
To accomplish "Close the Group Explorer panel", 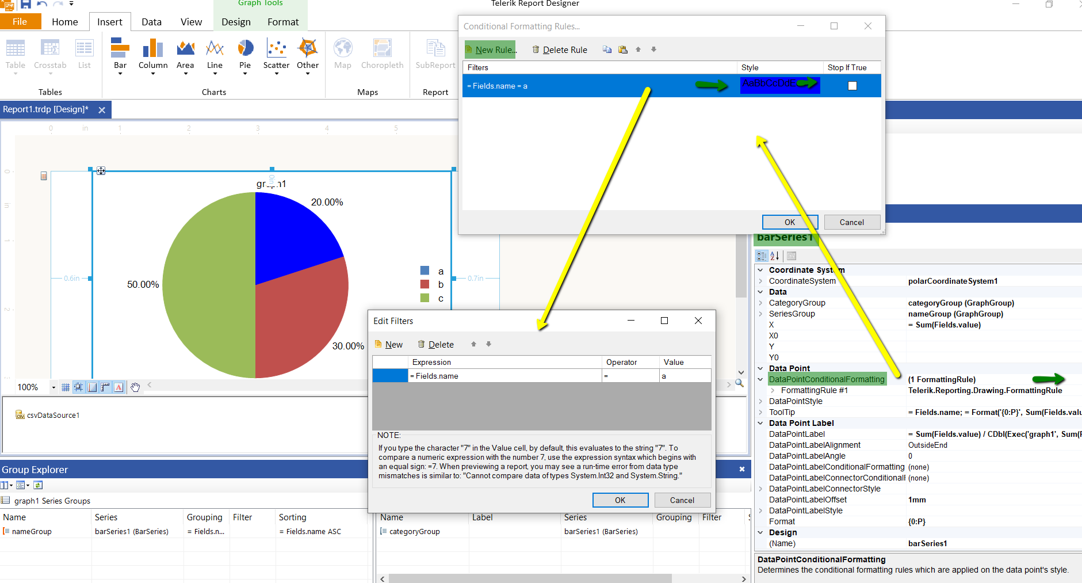I will click(x=742, y=469).
